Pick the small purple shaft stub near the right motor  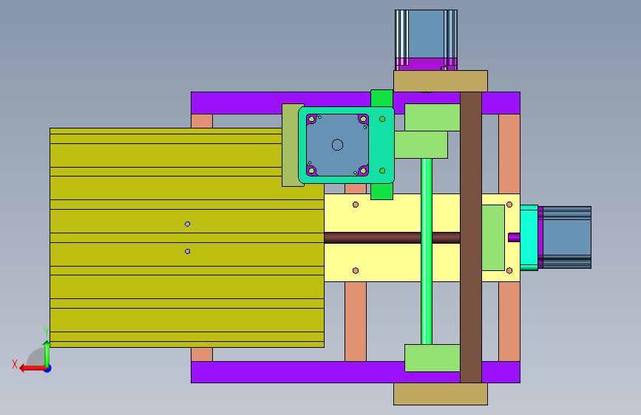point(515,237)
